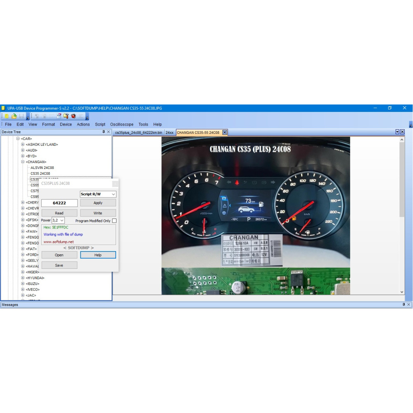
Task: Select CS35 24C08 in the tree
Action: tap(40, 173)
